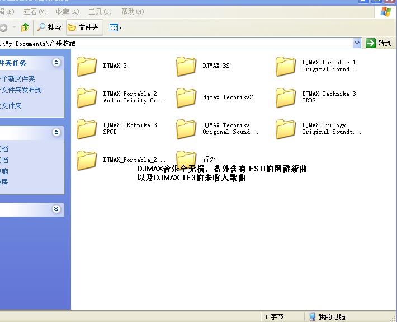Select the label DJMAX Technika 3 ORDS

point(329,97)
